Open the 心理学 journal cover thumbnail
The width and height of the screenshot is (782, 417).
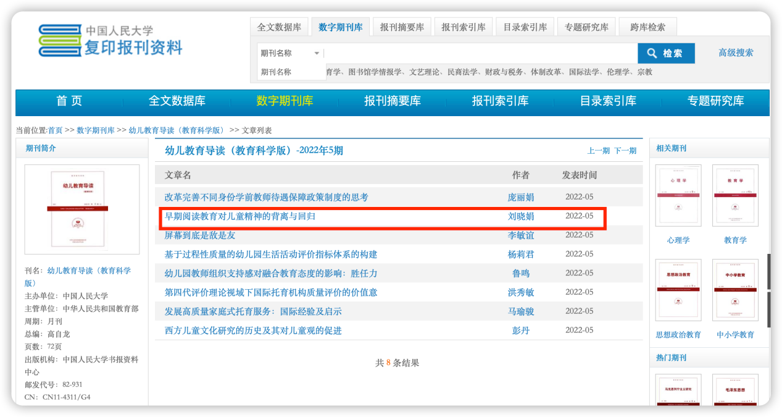coord(678,195)
